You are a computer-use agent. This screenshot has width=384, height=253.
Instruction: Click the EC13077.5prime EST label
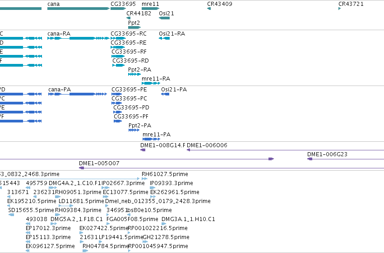125,192
